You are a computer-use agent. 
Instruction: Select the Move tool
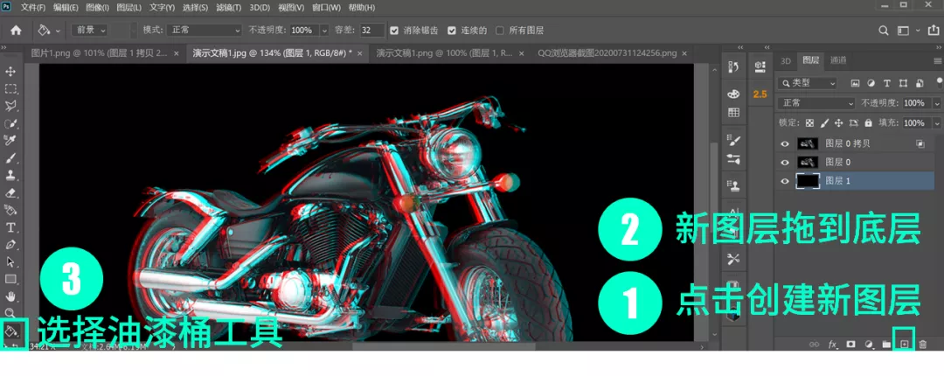10,71
